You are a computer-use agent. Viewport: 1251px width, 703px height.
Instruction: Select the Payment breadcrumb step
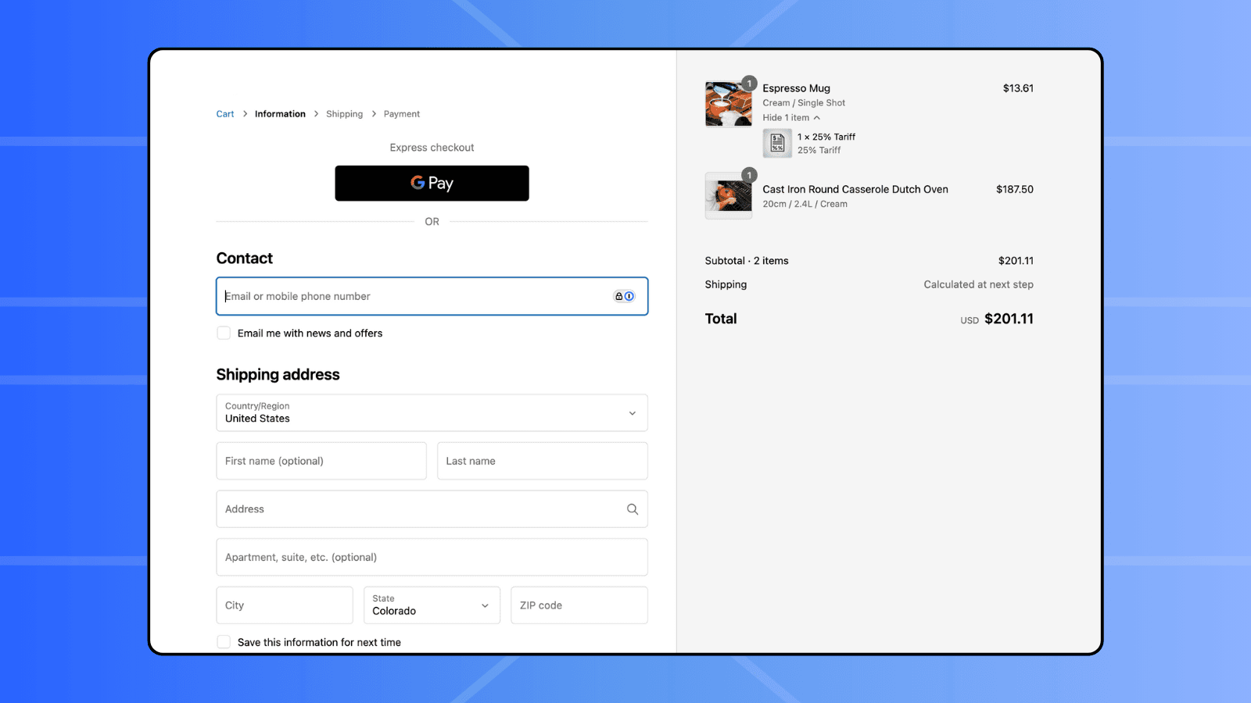pyautogui.click(x=401, y=114)
